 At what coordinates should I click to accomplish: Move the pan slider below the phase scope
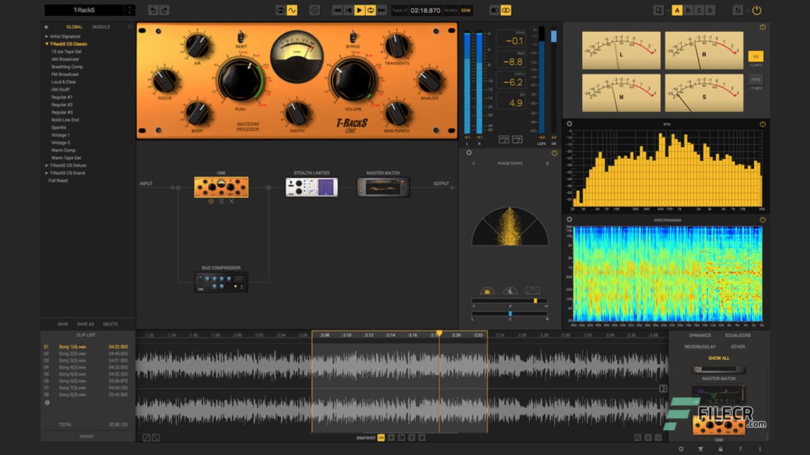(509, 312)
